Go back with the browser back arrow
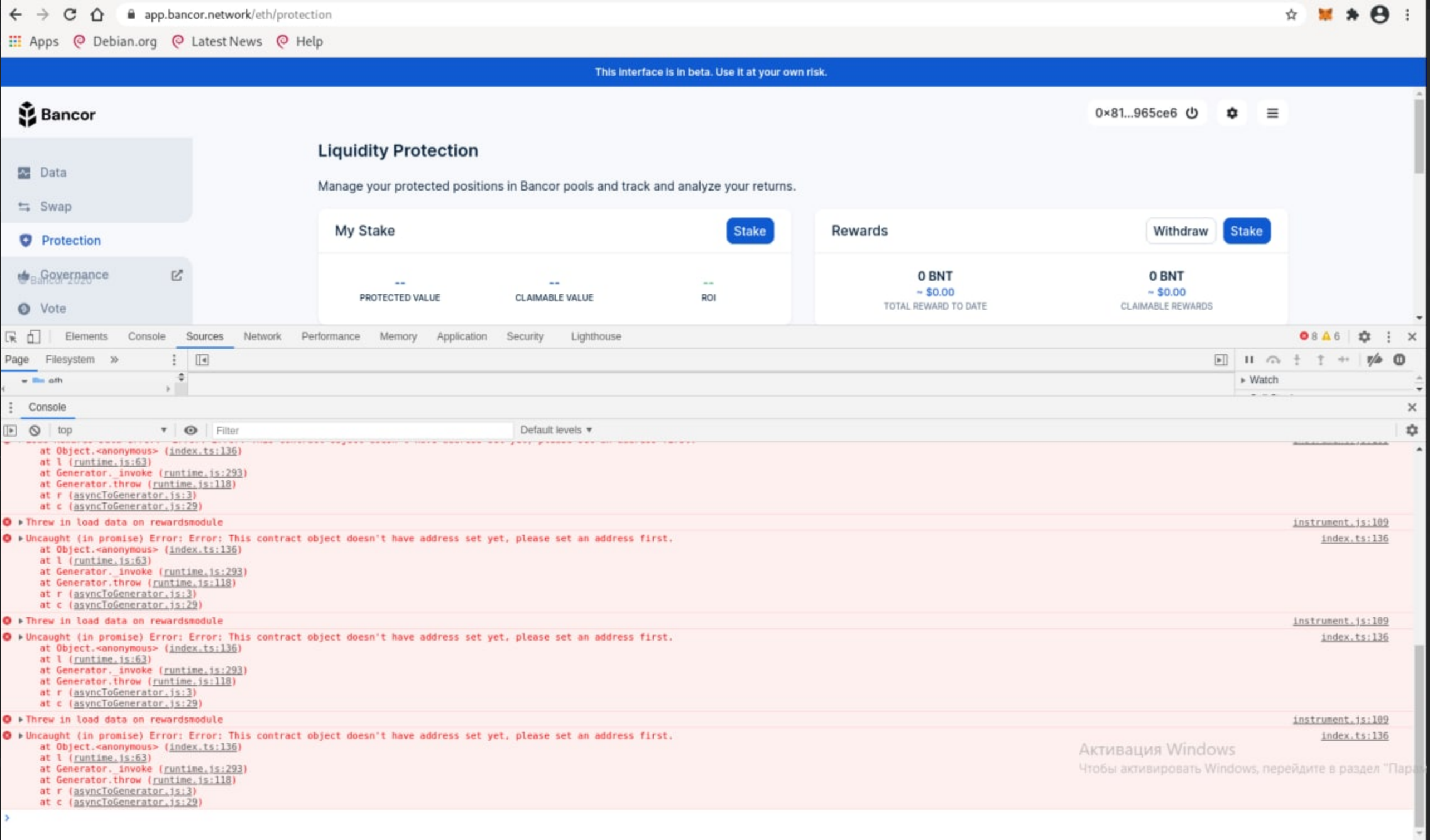The width and height of the screenshot is (1430, 840). [x=16, y=14]
